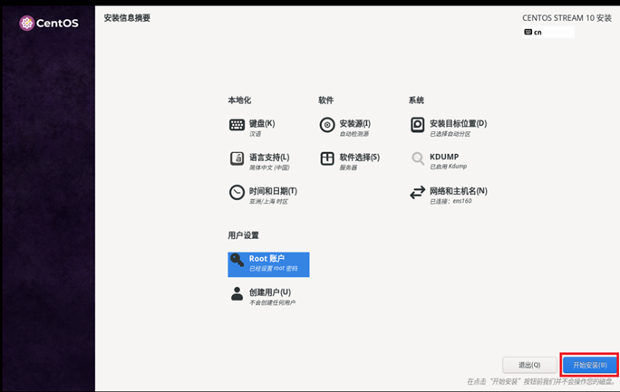Image resolution: width=620 pixels, height=392 pixels.
Task: Open 时间和日期(T) settings
Action: click(x=273, y=191)
